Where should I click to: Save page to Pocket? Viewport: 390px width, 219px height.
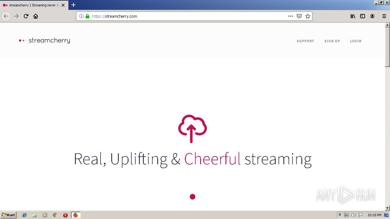[x=299, y=16]
